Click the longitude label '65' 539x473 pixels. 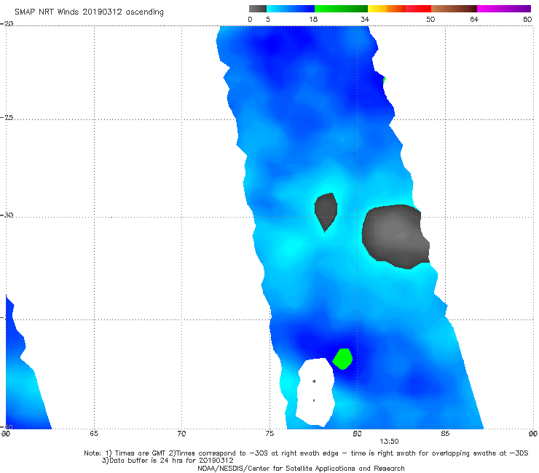(x=94, y=434)
